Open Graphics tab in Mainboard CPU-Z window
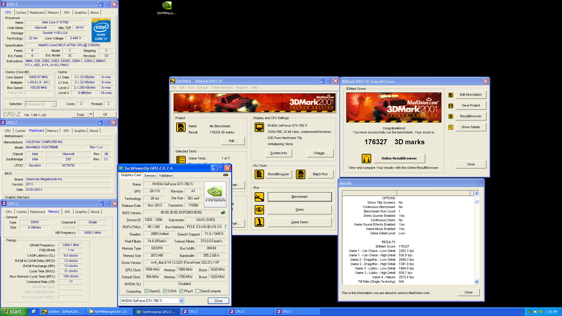Screen dimensions: 562x316 (80, 131)
